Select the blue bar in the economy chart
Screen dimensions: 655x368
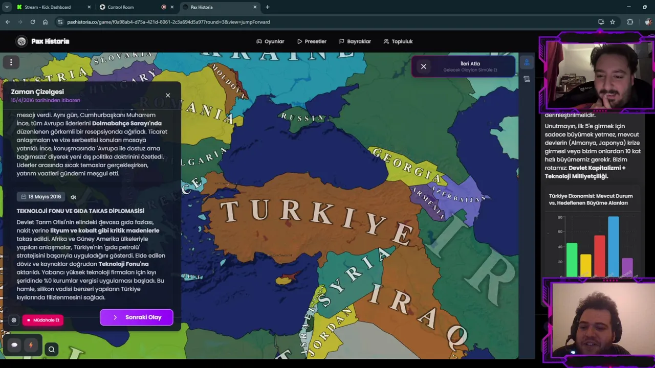coord(613,247)
